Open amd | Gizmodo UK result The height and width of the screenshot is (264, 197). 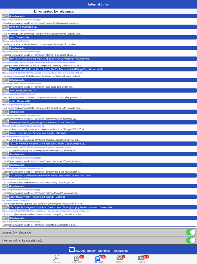tap(103, 37)
